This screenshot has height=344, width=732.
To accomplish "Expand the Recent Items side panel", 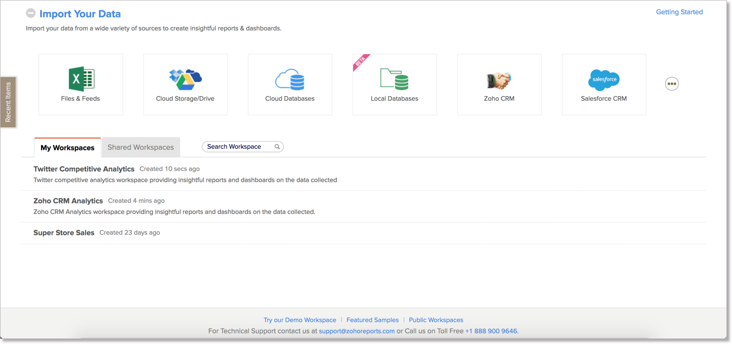I will [x=8, y=102].
